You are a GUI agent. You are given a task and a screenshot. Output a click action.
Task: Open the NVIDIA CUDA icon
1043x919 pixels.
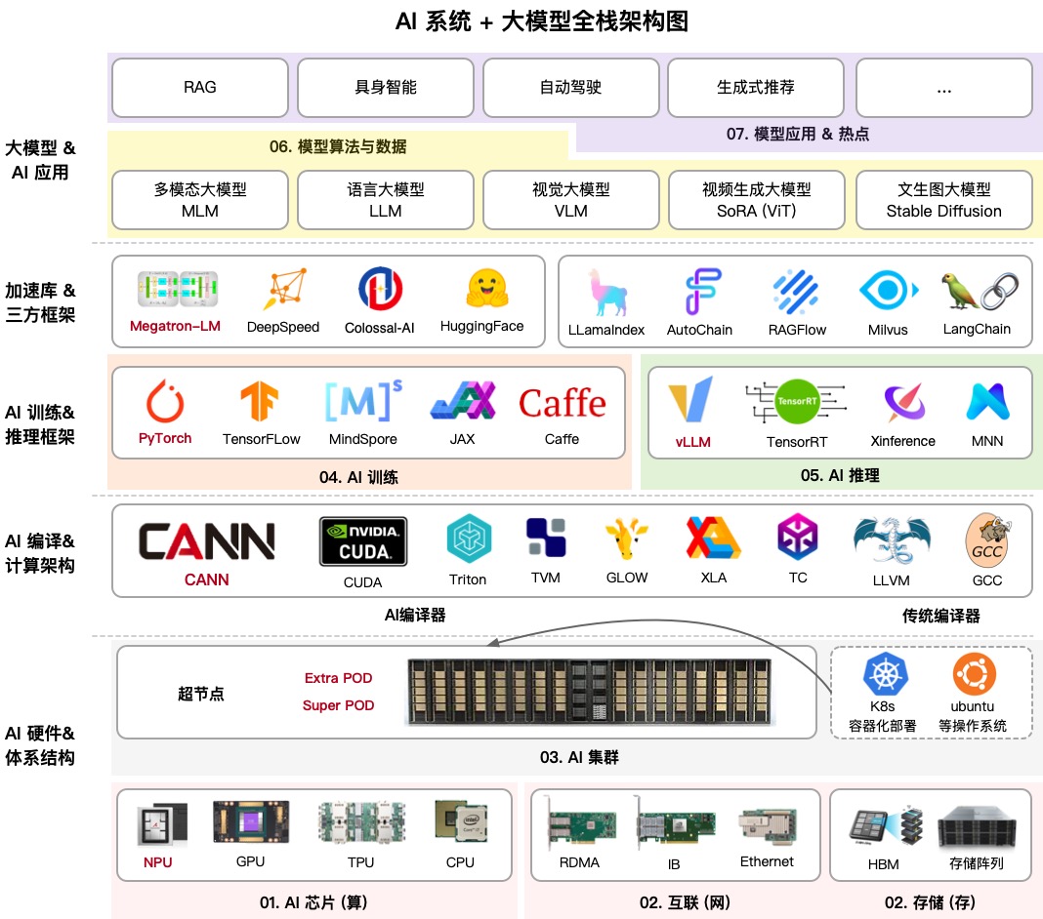pyautogui.click(x=362, y=539)
